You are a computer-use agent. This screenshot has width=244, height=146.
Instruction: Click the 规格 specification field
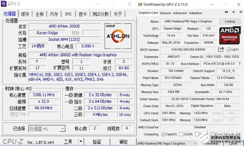(81, 55)
